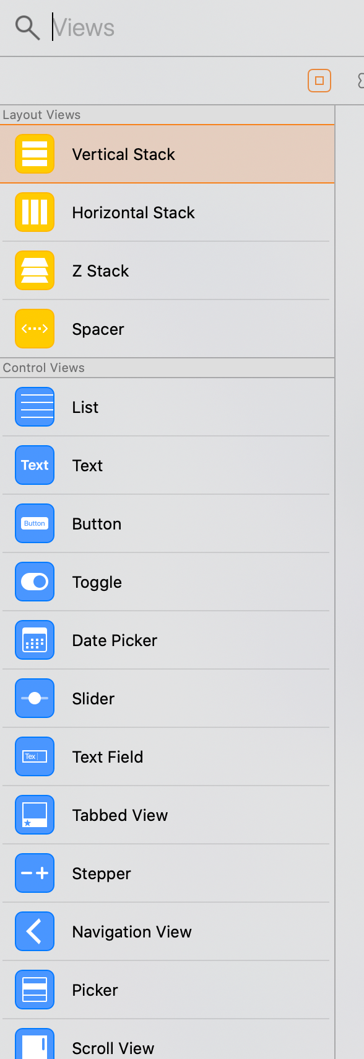The width and height of the screenshot is (364, 1059).
Task: Click the magnifying glass search icon
Action: [x=27, y=28]
